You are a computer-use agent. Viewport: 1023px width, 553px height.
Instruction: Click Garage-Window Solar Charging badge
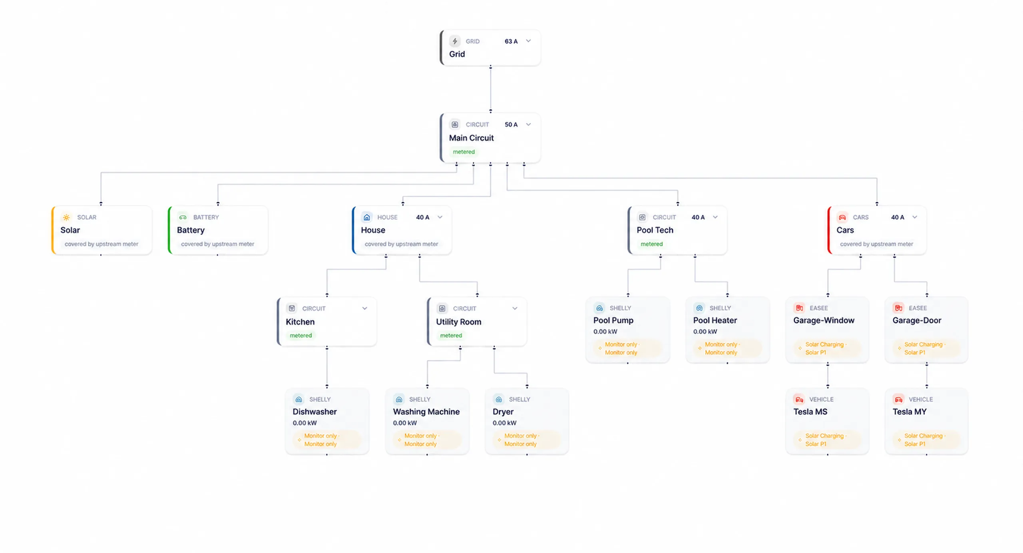(827, 348)
